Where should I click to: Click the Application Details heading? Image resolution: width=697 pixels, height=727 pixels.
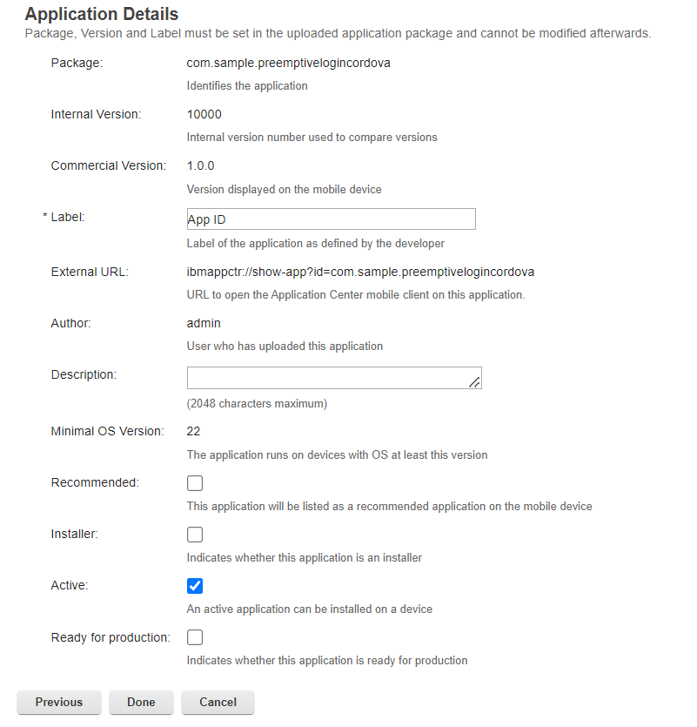(x=102, y=15)
